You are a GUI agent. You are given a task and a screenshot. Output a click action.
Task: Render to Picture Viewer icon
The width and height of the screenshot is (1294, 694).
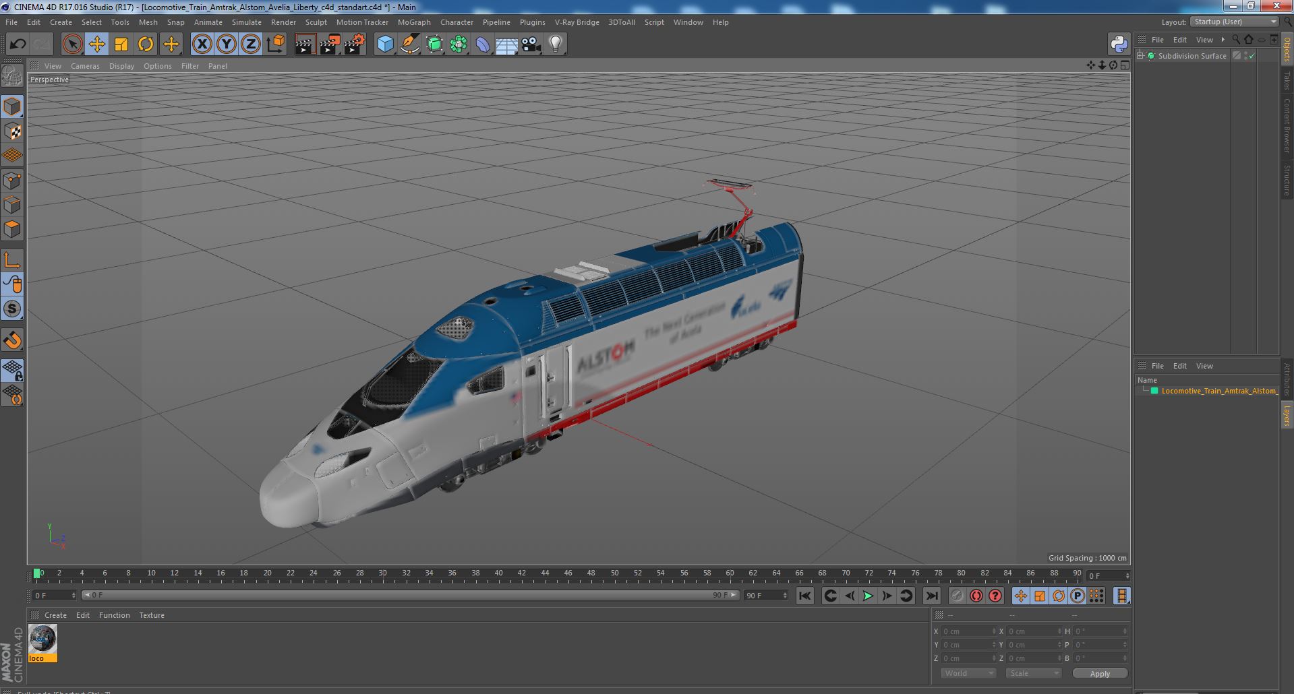coord(330,44)
